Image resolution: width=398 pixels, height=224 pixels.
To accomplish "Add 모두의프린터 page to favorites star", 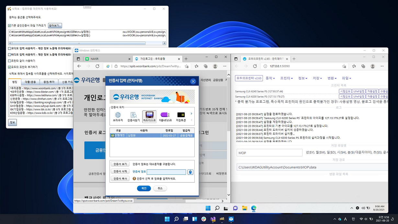I will tap(344, 66).
